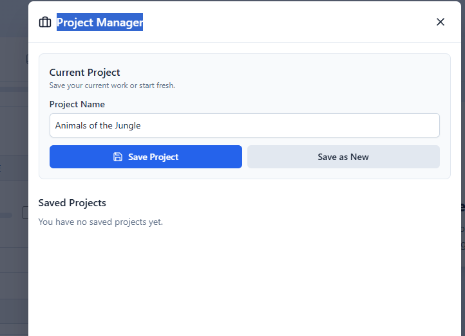Click the briefcase icon in the dialog header
The height and width of the screenshot is (336, 465).
(x=45, y=22)
